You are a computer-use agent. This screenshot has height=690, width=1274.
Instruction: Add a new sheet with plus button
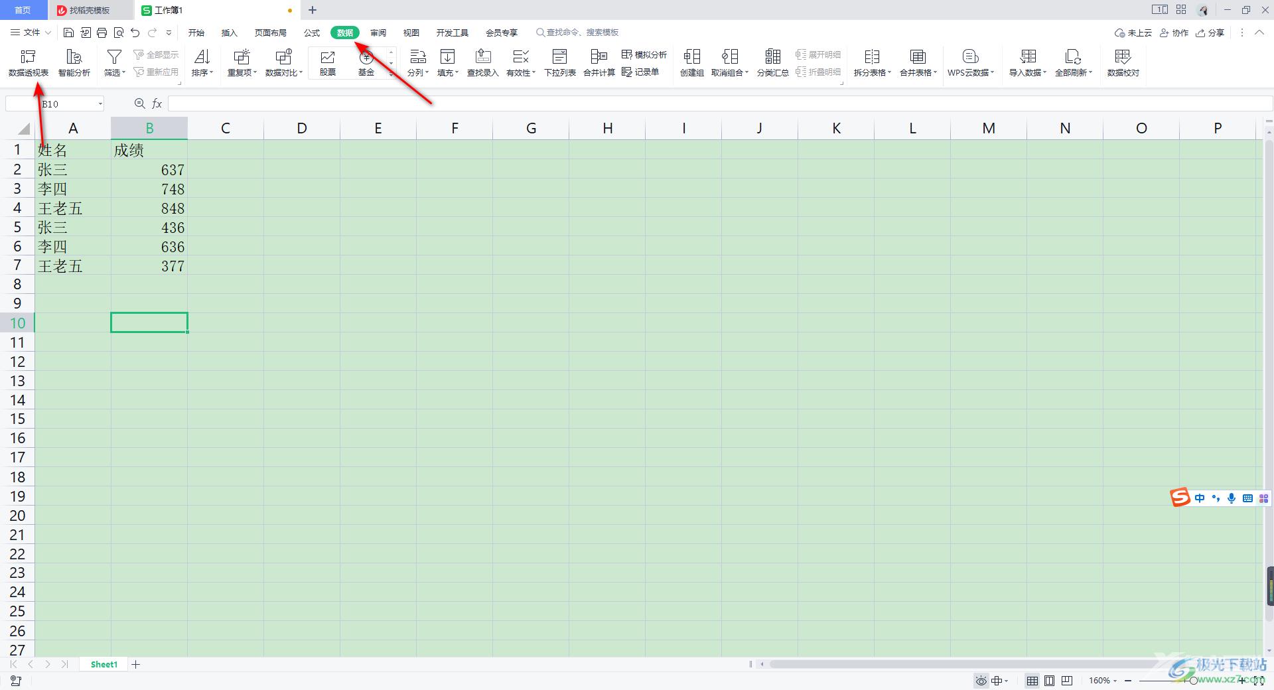pos(135,664)
